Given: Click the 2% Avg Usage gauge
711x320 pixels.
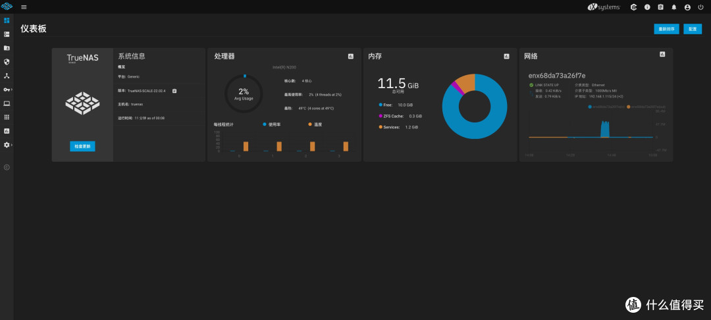Looking at the screenshot, I should (244, 93).
